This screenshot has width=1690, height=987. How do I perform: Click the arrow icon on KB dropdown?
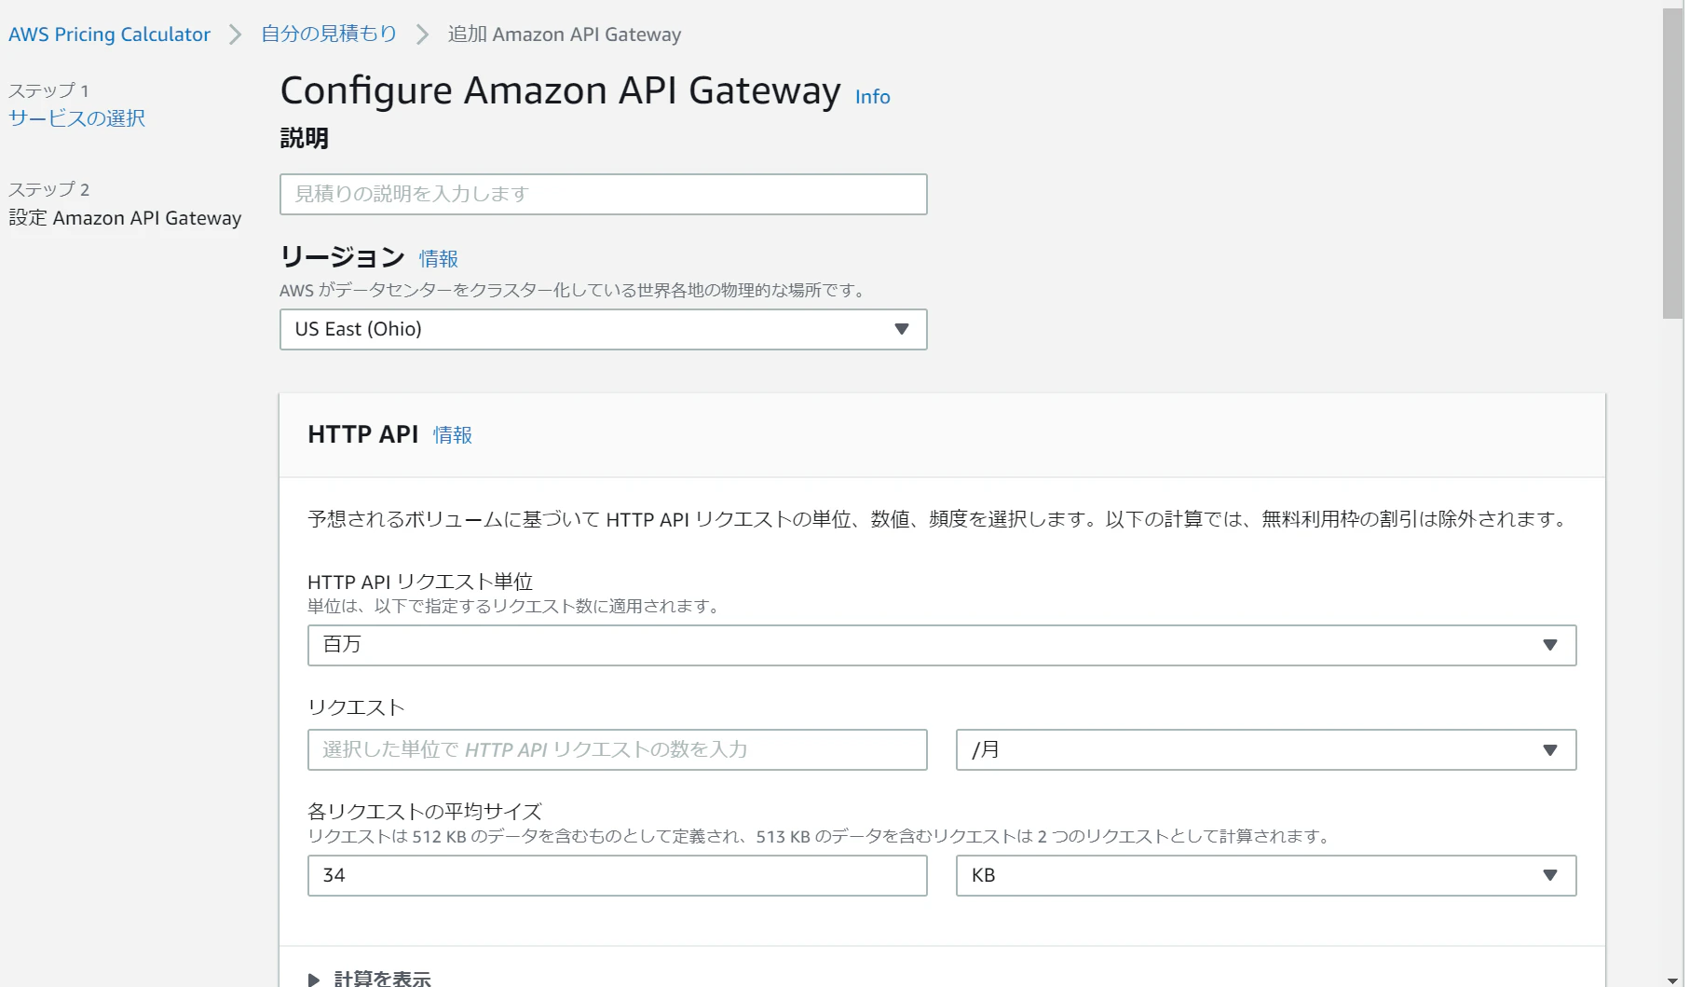[x=1550, y=875]
